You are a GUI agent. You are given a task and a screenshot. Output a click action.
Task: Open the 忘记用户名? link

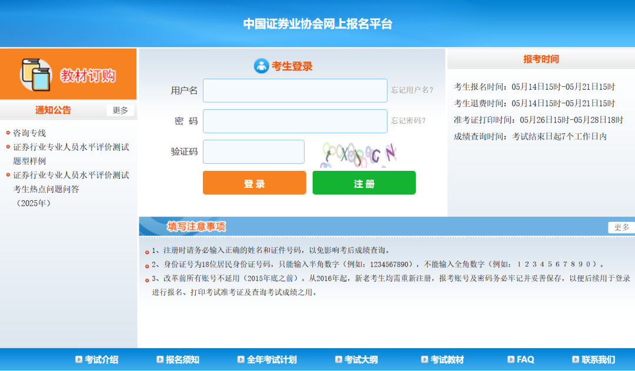pos(412,90)
